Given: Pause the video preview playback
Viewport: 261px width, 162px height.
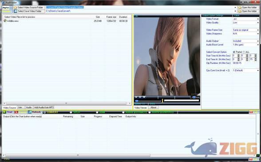Looking at the screenshot, I should click(140, 97).
